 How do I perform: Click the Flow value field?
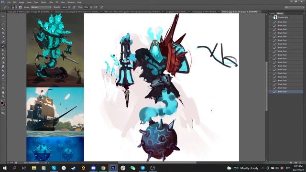[86, 7]
